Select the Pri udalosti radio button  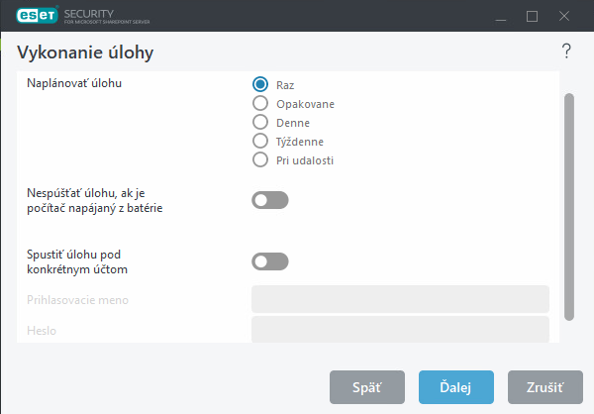[261, 159]
